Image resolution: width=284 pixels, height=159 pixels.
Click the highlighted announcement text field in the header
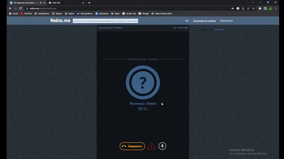pos(105,21)
